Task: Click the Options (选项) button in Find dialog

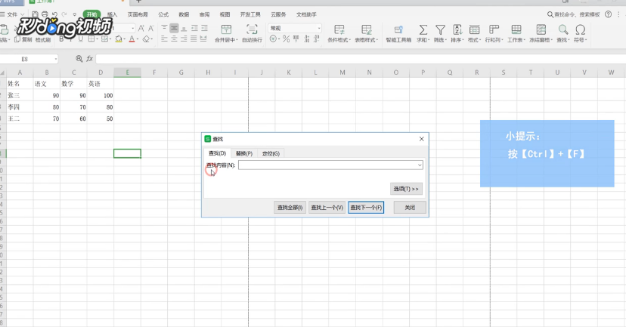Action: coord(406,189)
